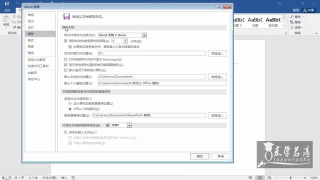The width and height of the screenshot is (320, 180).
Task: Click 浏览 beside the default local file location
Action: pyautogui.click(x=217, y=76)
